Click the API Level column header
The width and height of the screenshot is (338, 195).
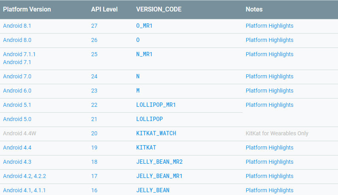(104, 9)
